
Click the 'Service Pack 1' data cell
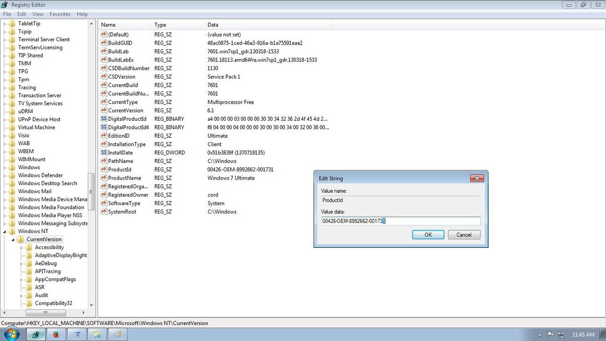(x=223, y=77)
